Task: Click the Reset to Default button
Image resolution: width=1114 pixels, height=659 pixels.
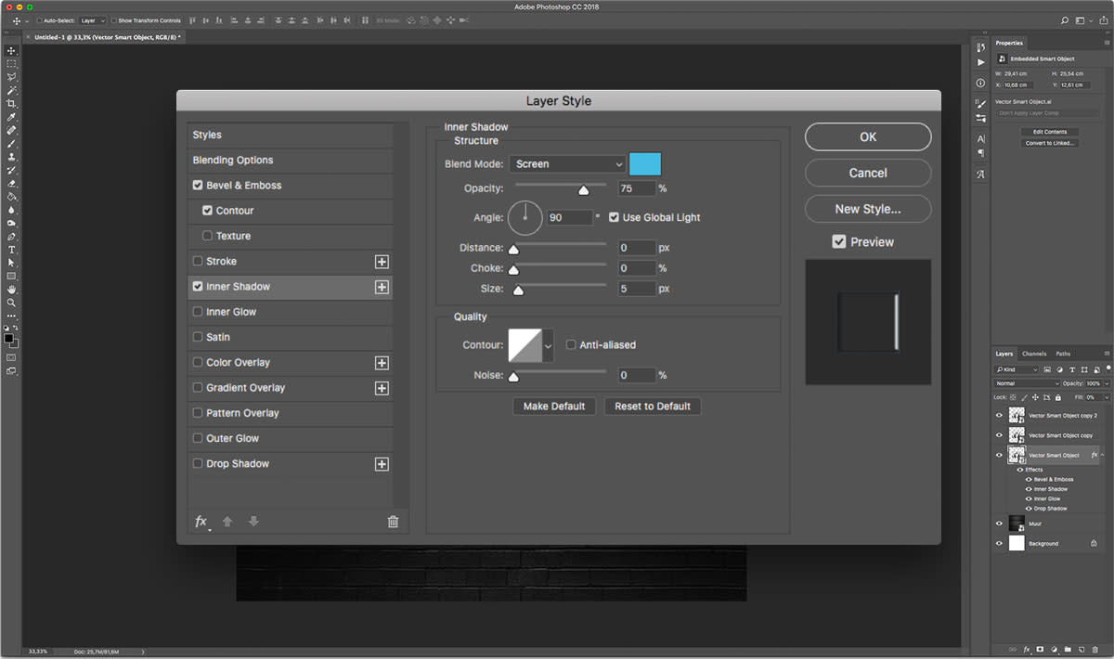Action: pyautogui.click(x=653, y=407)
